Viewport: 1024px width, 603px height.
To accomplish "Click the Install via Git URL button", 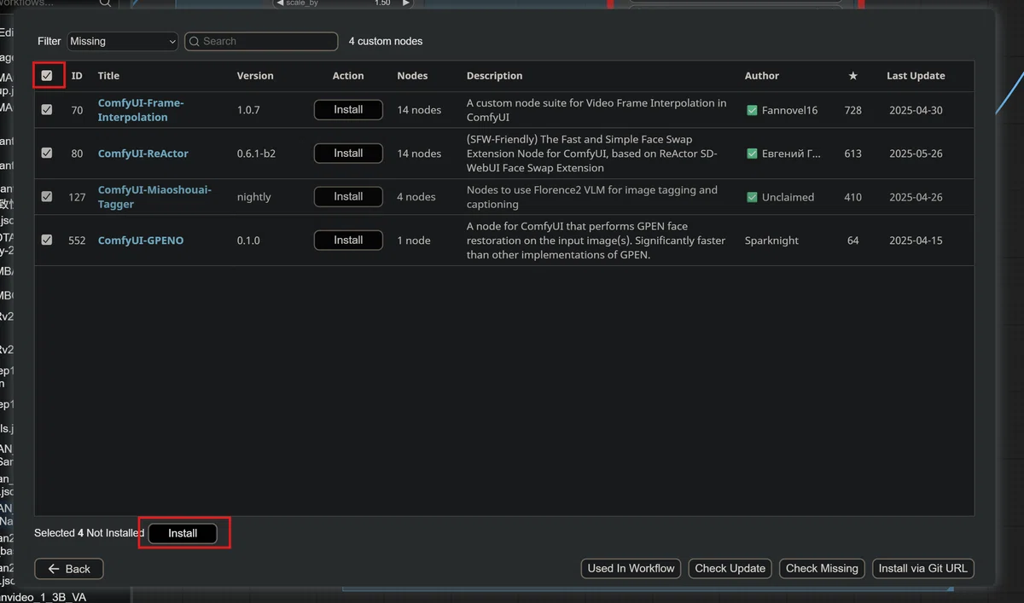I will click(922, 569).
